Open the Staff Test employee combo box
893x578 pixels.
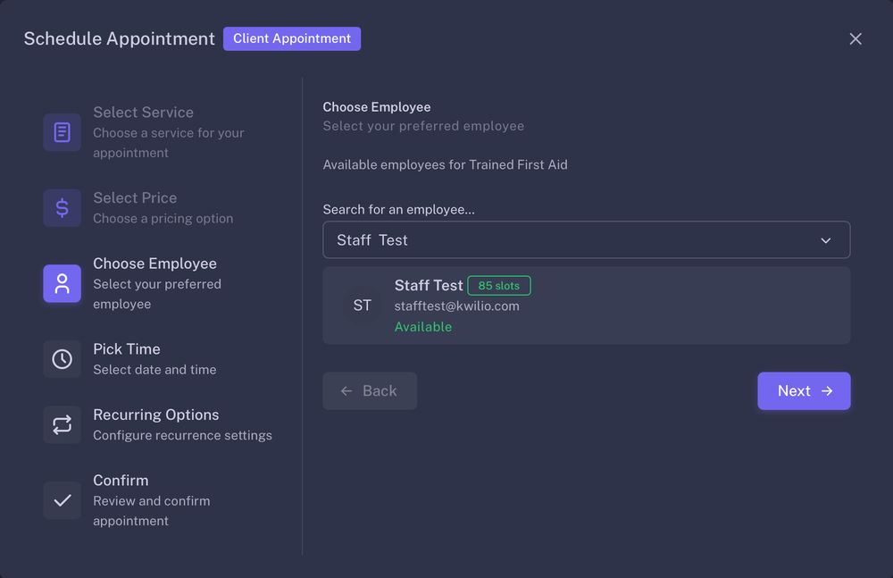click(572, 240)
